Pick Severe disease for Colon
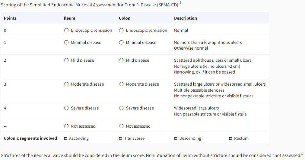Image resolution: width=305 pixels, height=160 pixels. click(121, 108)
